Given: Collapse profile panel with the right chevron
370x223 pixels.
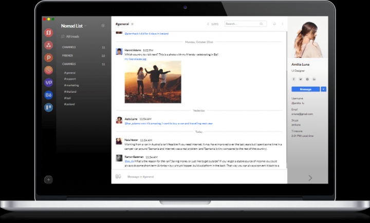Looking at the screenshot, I should [x=310, y=178].
